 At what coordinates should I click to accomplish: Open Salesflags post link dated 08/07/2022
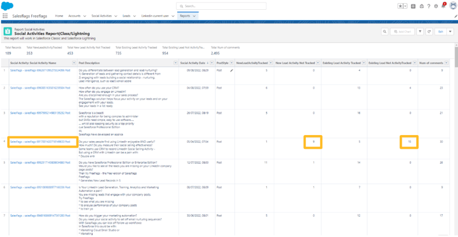(40, 187)
